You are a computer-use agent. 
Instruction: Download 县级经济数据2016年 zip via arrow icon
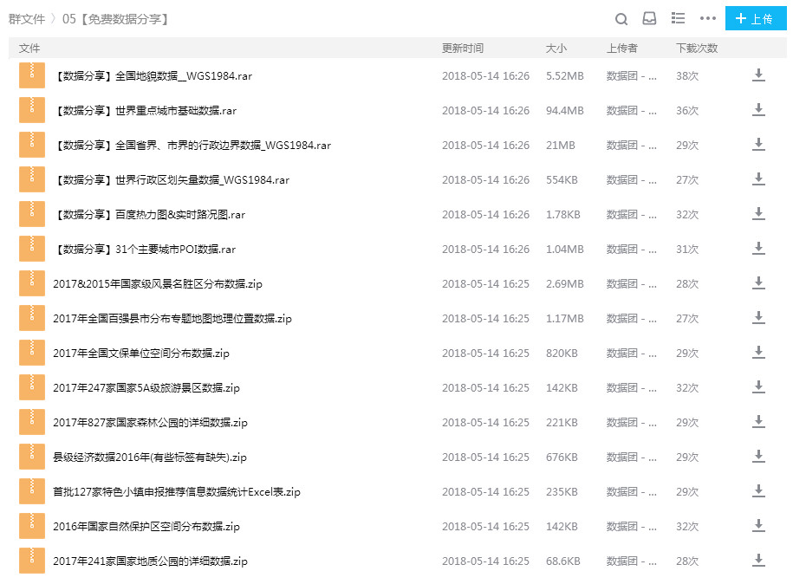click(758, 457)
